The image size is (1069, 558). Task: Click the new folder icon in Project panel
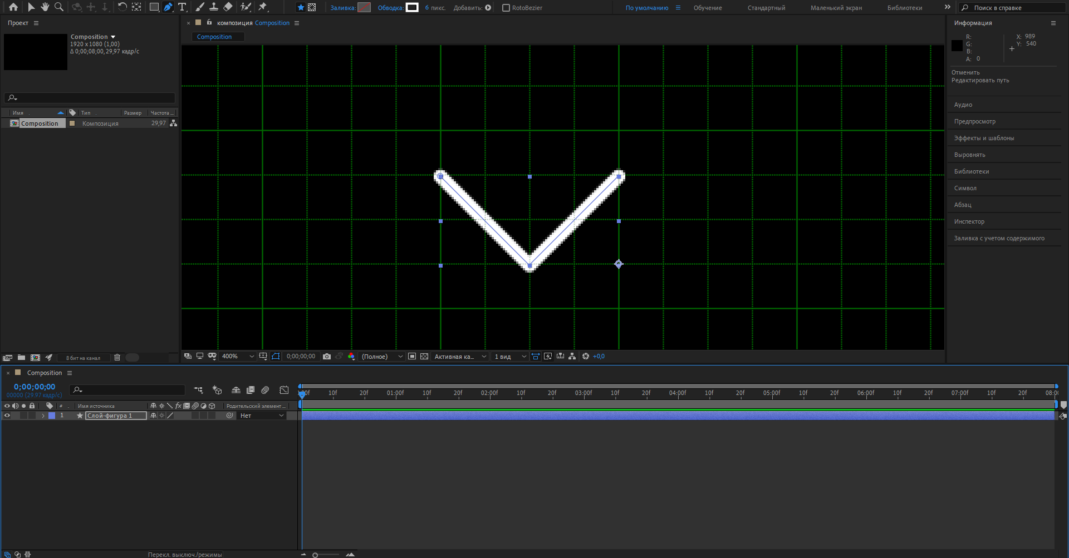click(21, 358)
